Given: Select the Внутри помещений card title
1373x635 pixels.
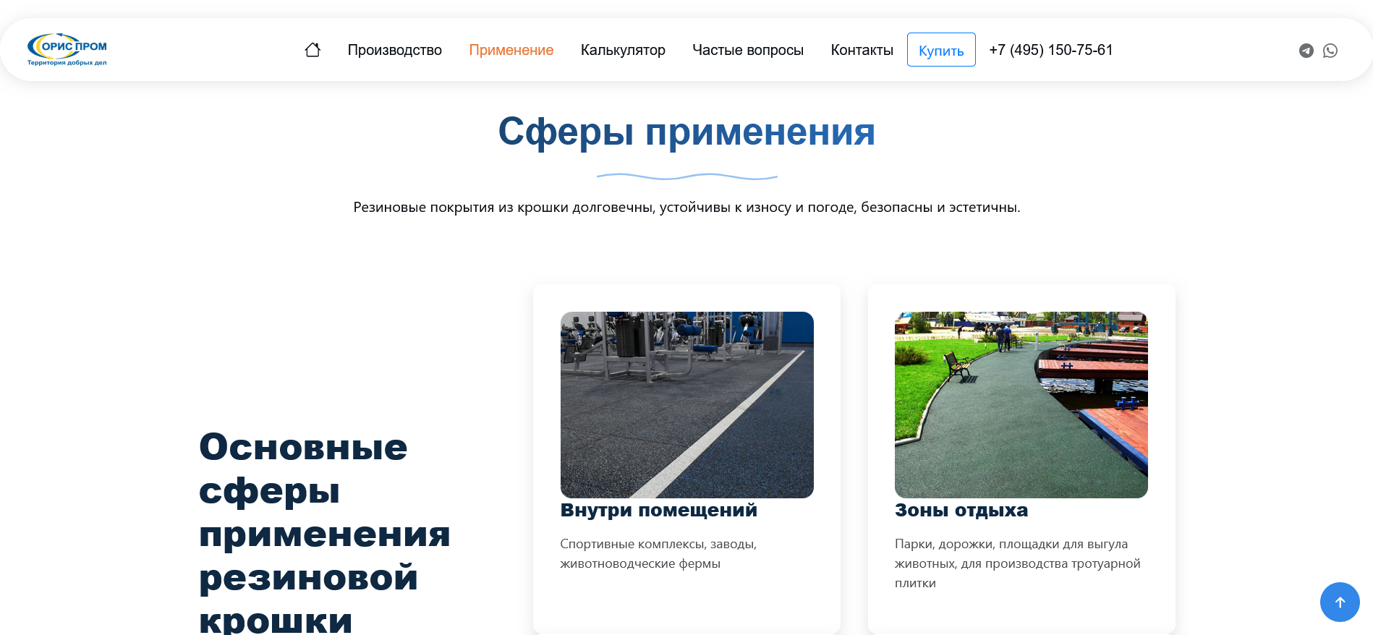Looking at the screenshot, I should [x=658, y=510].
